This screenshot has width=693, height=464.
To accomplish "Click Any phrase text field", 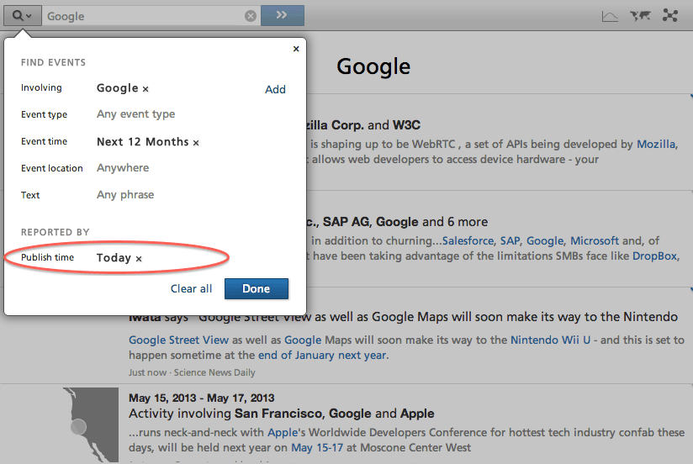I will 125,194.
